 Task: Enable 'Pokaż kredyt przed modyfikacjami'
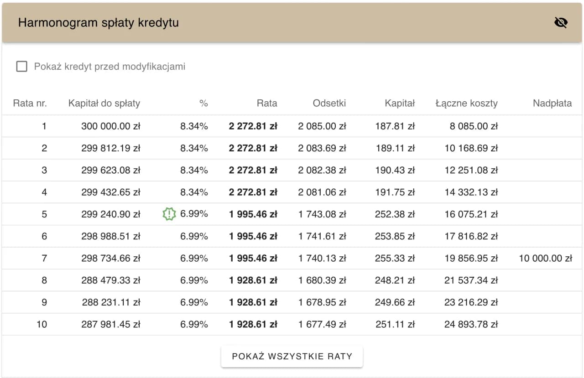click(21, 66)
